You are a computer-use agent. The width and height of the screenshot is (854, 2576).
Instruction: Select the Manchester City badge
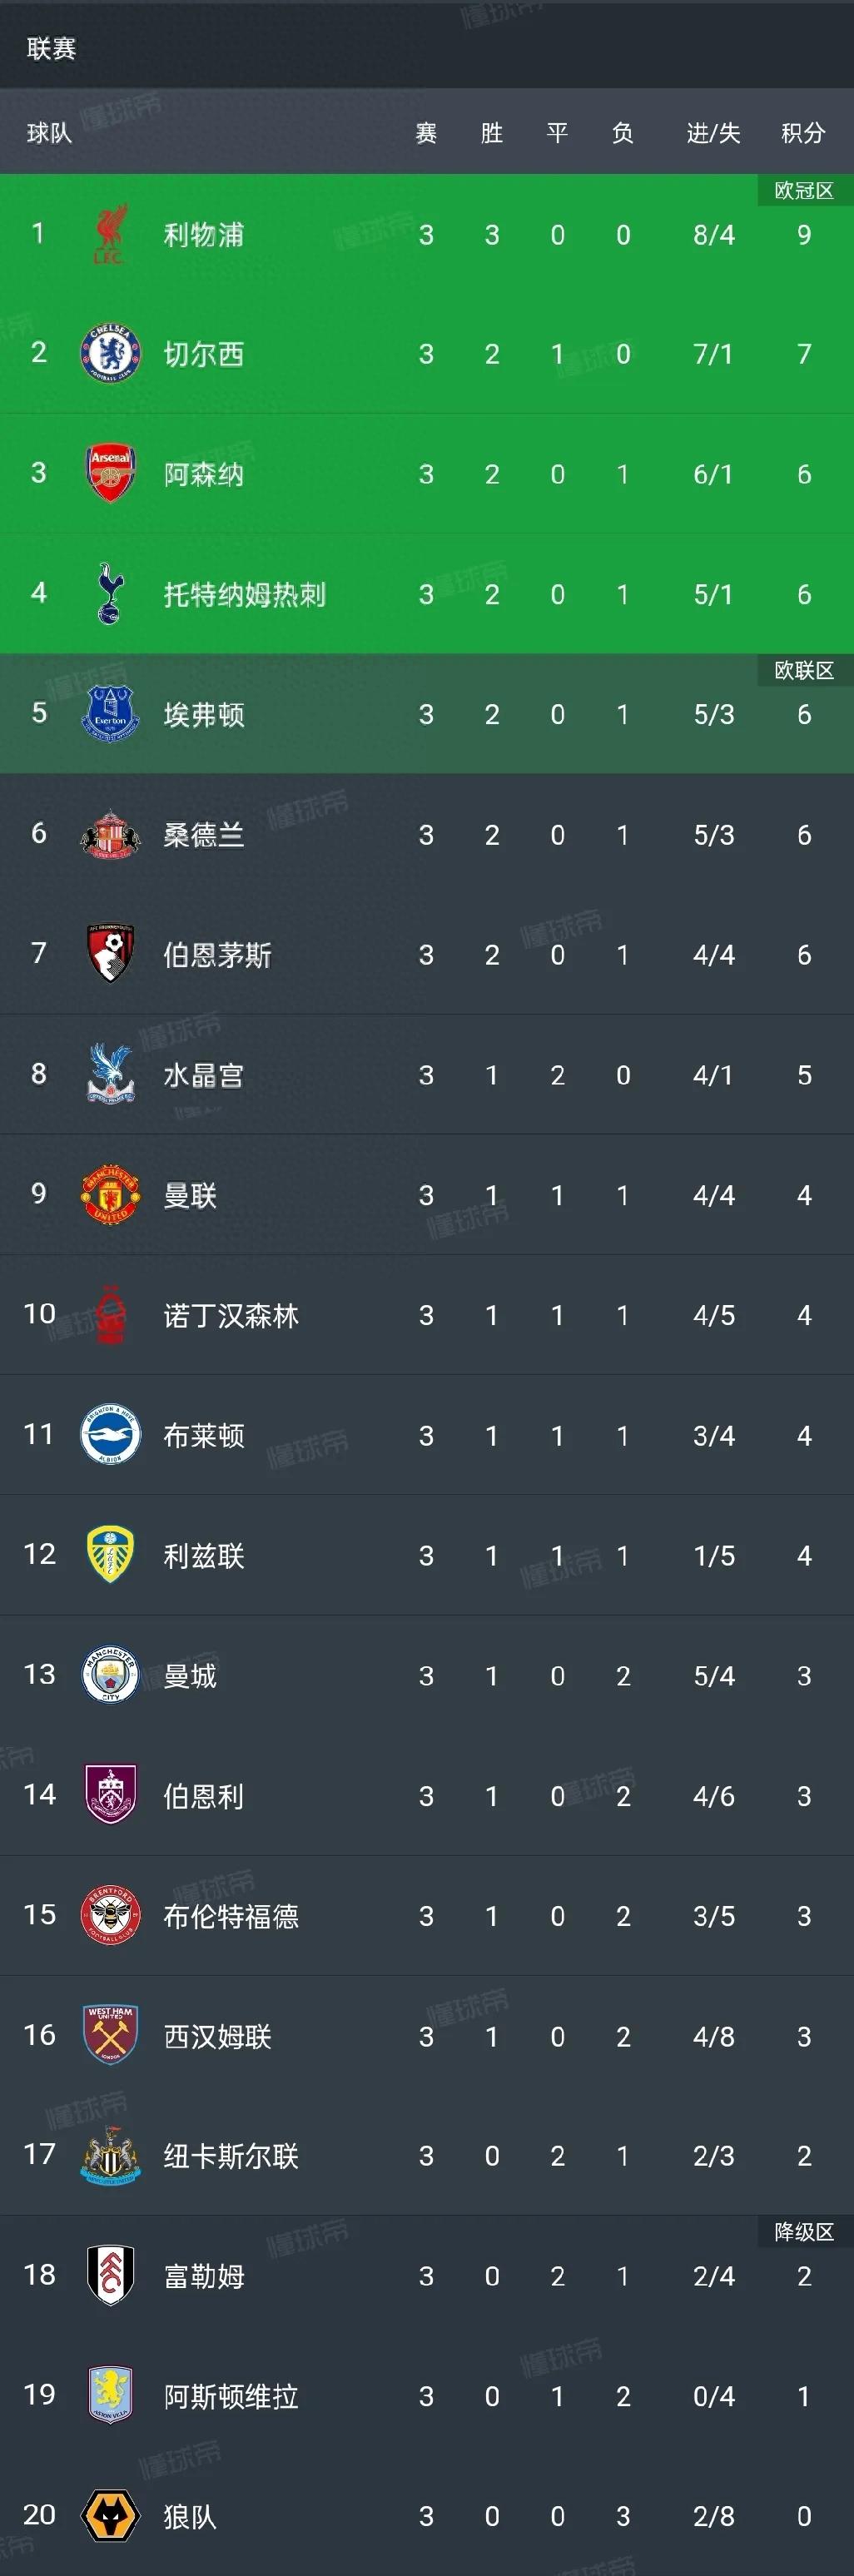(110, 1675)
